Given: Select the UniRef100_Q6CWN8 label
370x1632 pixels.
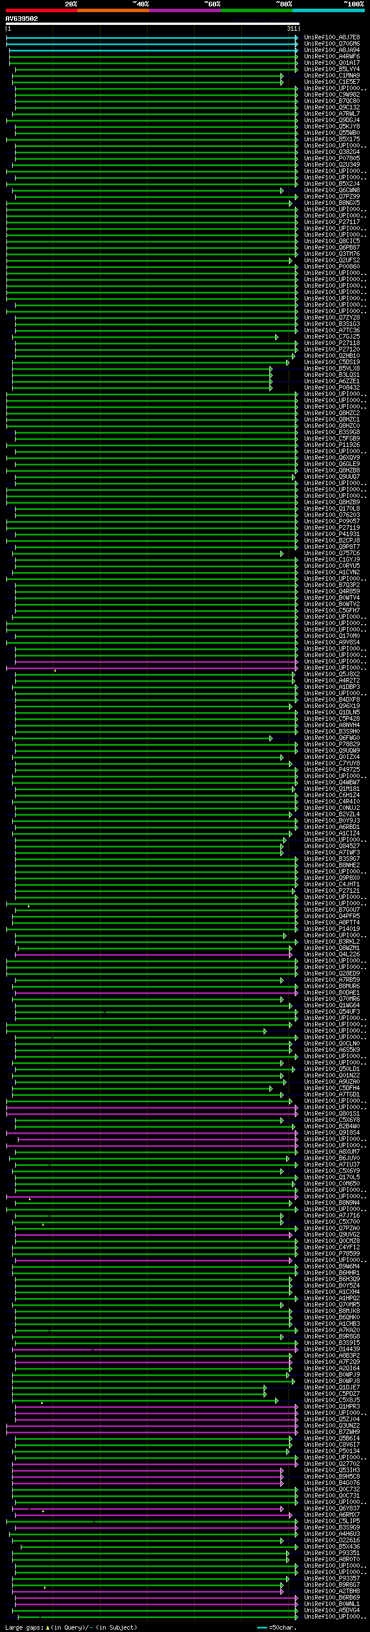Looking at the screenshot, I should coord(332,190).
